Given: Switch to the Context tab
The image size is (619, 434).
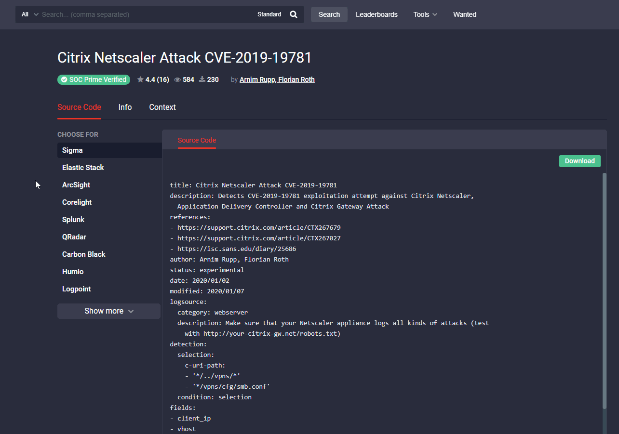Looking at the screenshot, I should pyautogui.click(x=162, y=107).
